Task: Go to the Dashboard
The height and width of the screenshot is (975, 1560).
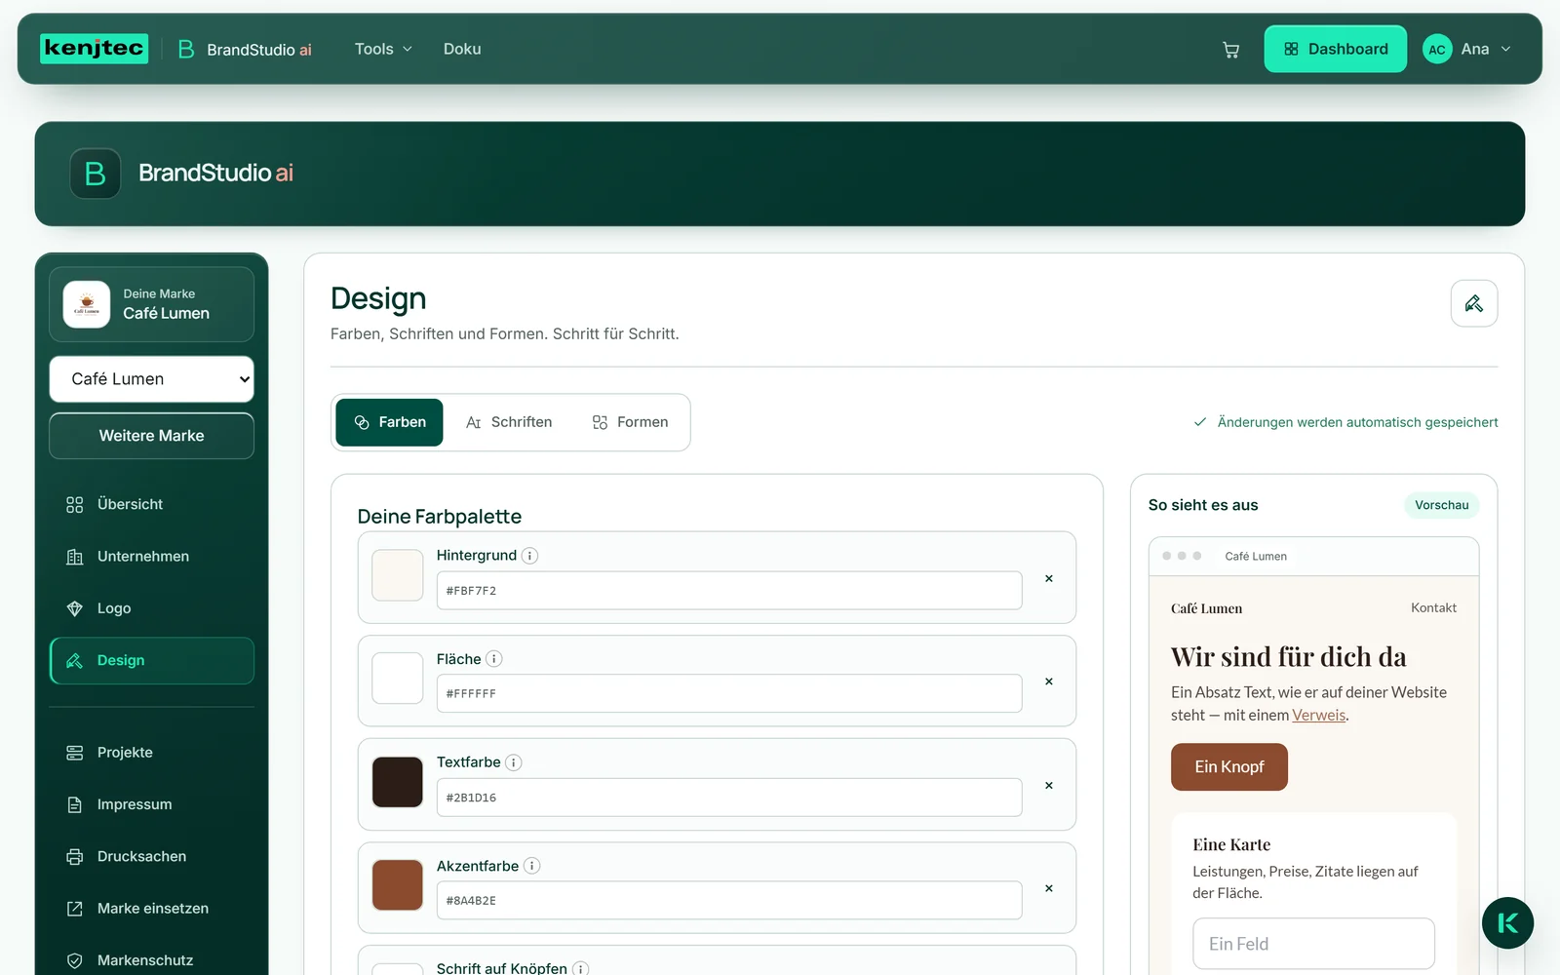Action: (x=1335, y=49)
